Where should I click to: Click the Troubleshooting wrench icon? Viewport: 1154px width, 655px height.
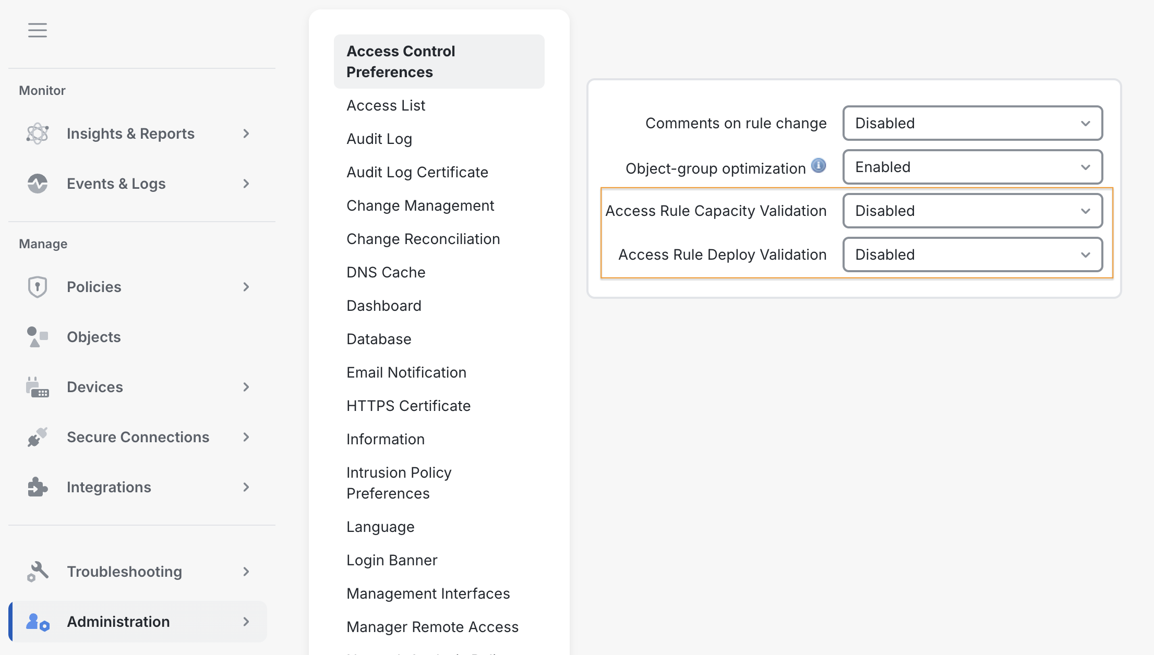[x=38, y=572]
